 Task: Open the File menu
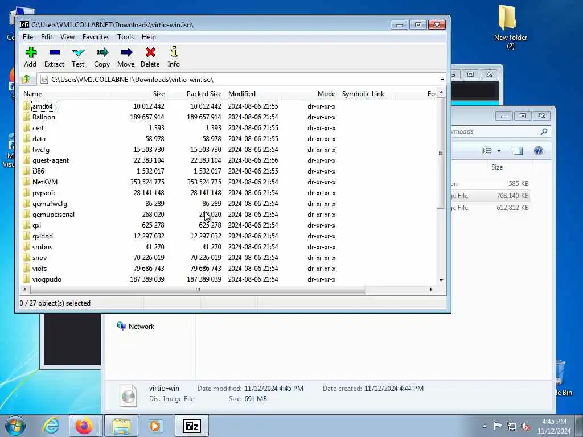(28, 37)
